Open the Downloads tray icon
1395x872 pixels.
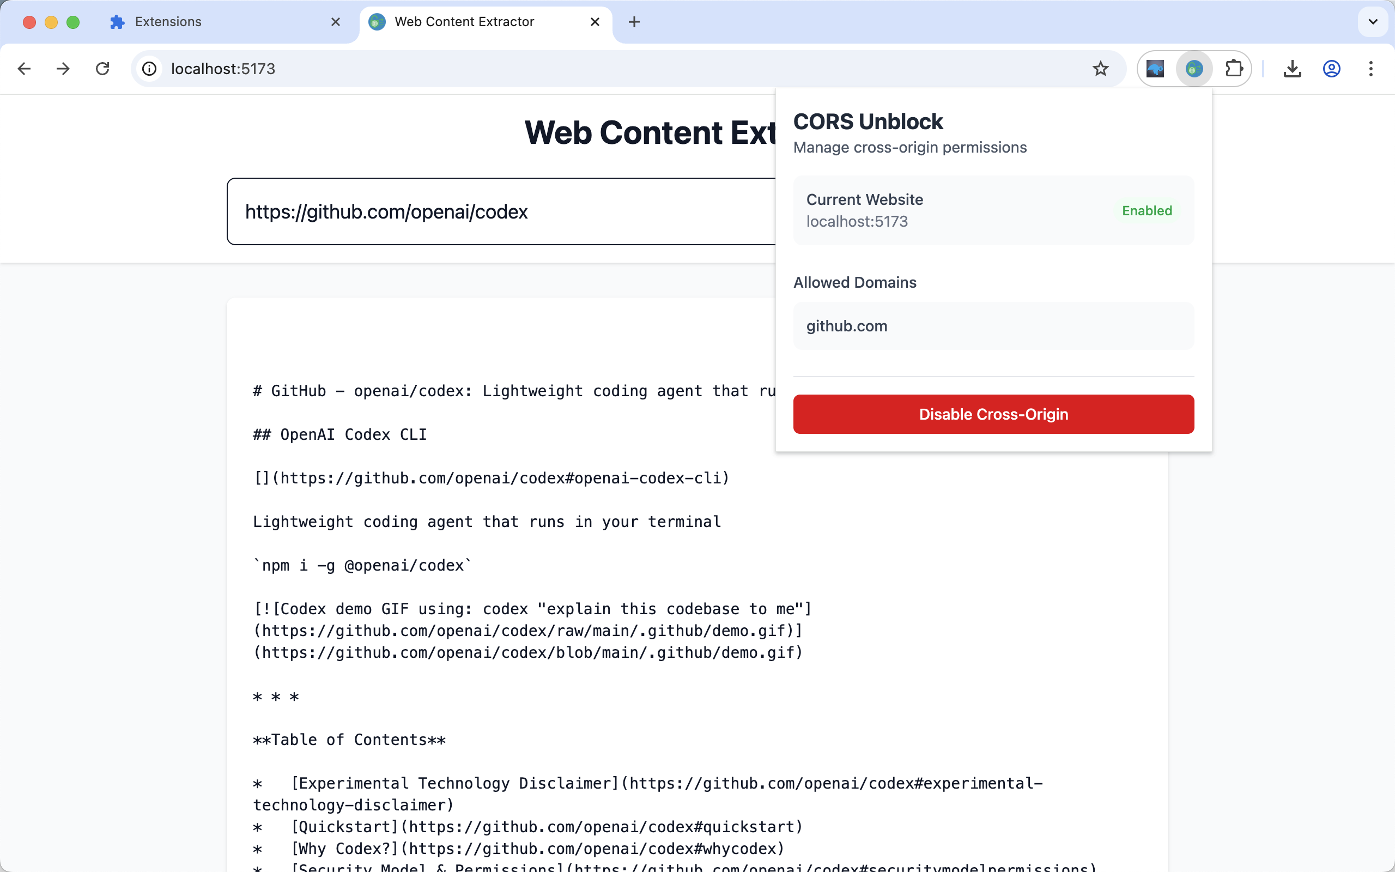[1293, 69]
